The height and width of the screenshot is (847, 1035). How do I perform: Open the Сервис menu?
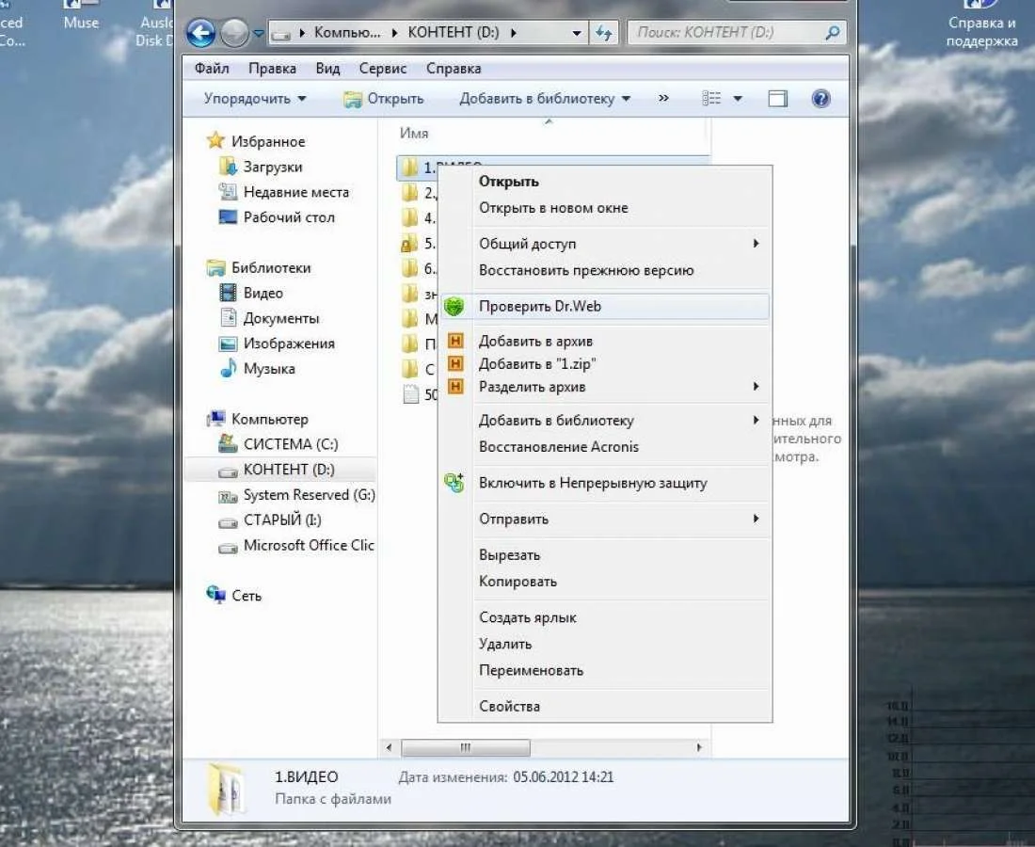coord(383,69)
